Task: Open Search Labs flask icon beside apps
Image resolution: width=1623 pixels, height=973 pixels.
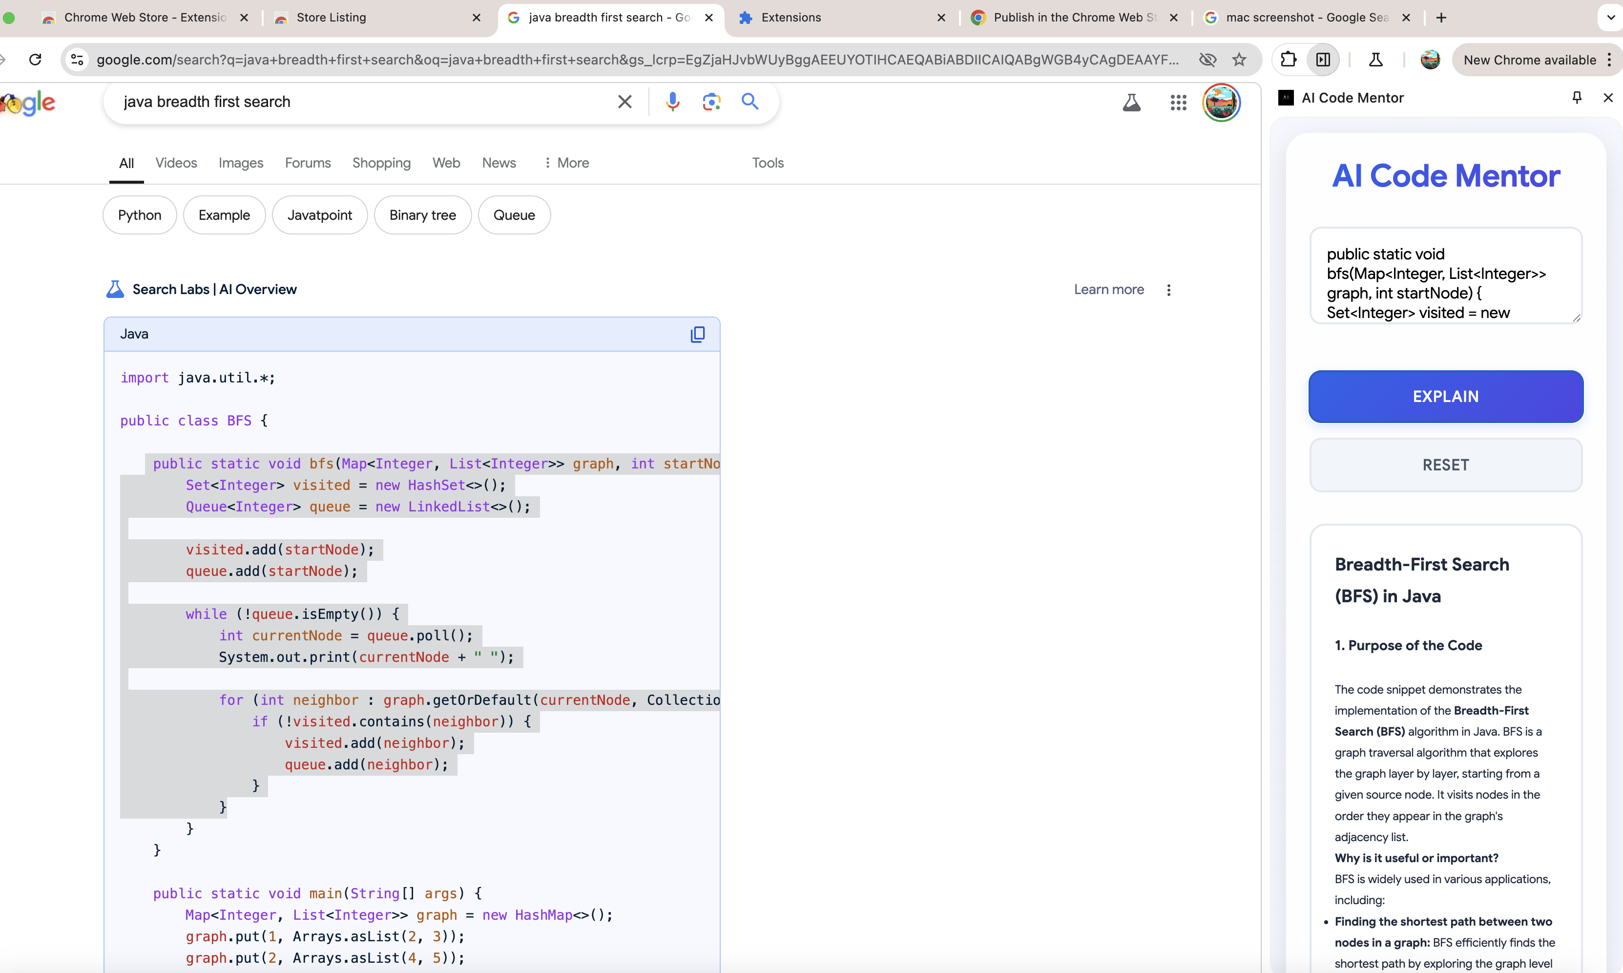Action: tap(1132, 102)
